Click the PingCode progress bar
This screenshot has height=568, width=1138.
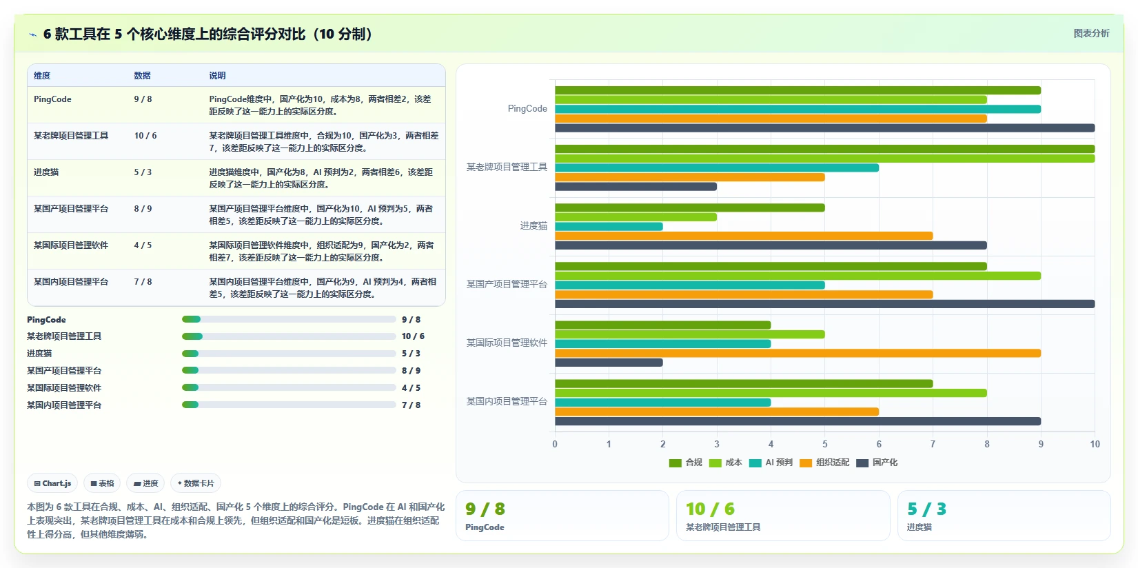[289, 319]
